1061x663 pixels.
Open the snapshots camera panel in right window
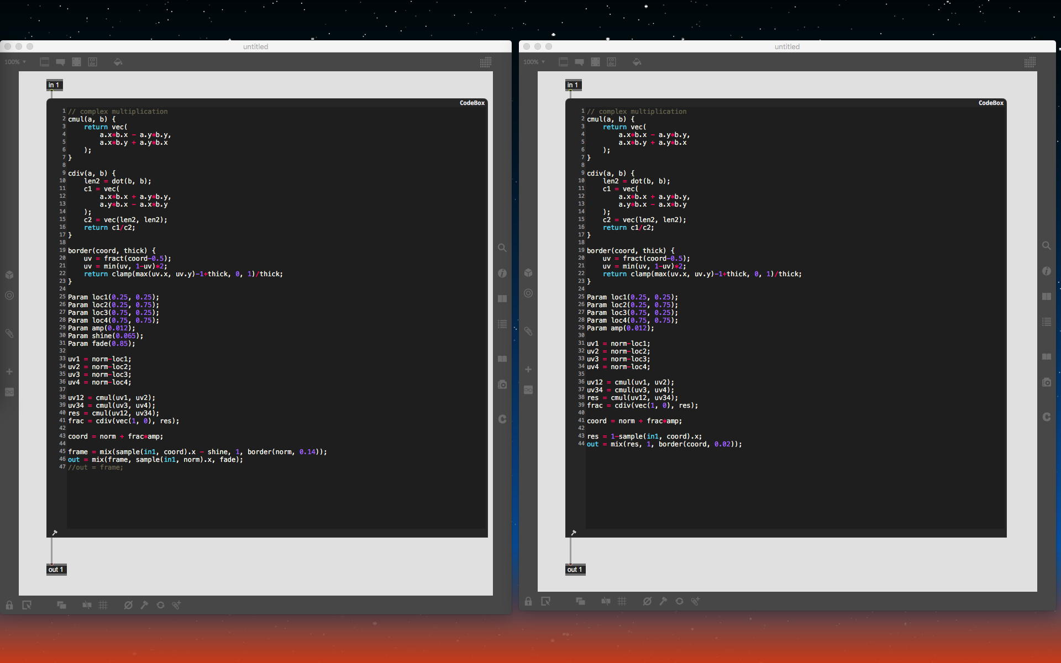tap(1046, 382)
